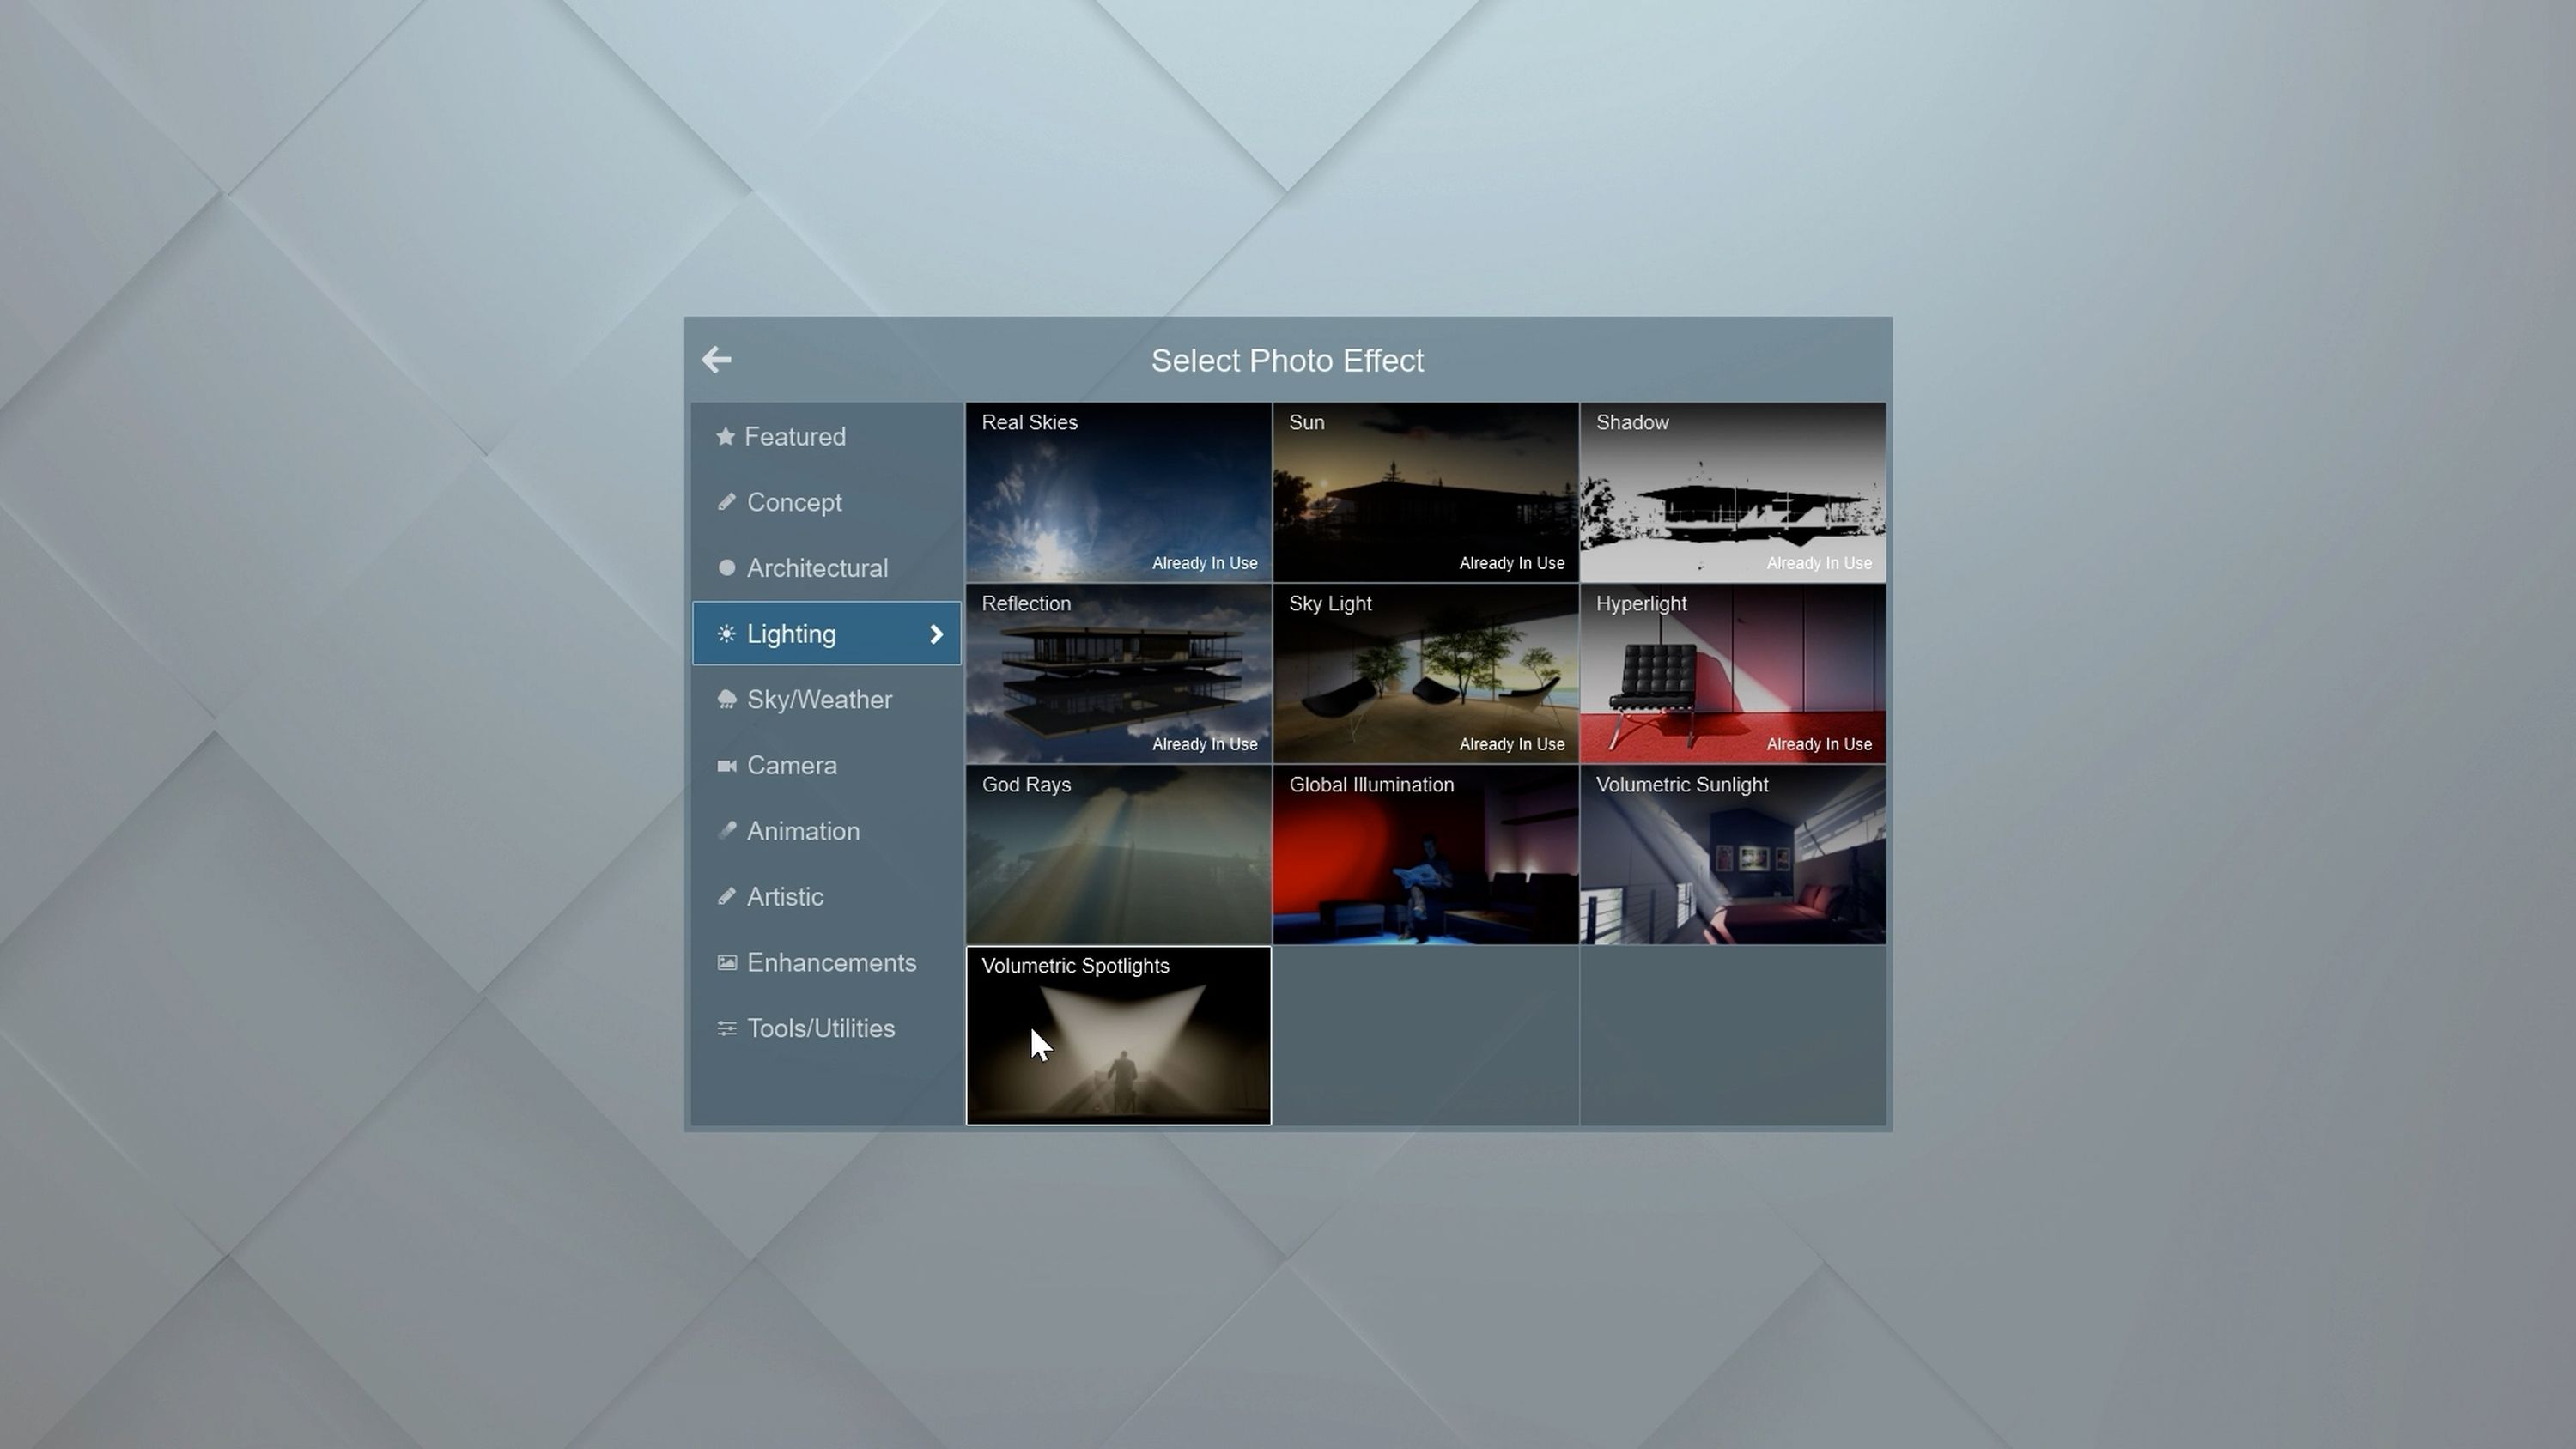Choose the Shadow effect thumbnail
This screenshot has height=1449, width=2576.
(x=1732, y=492)
